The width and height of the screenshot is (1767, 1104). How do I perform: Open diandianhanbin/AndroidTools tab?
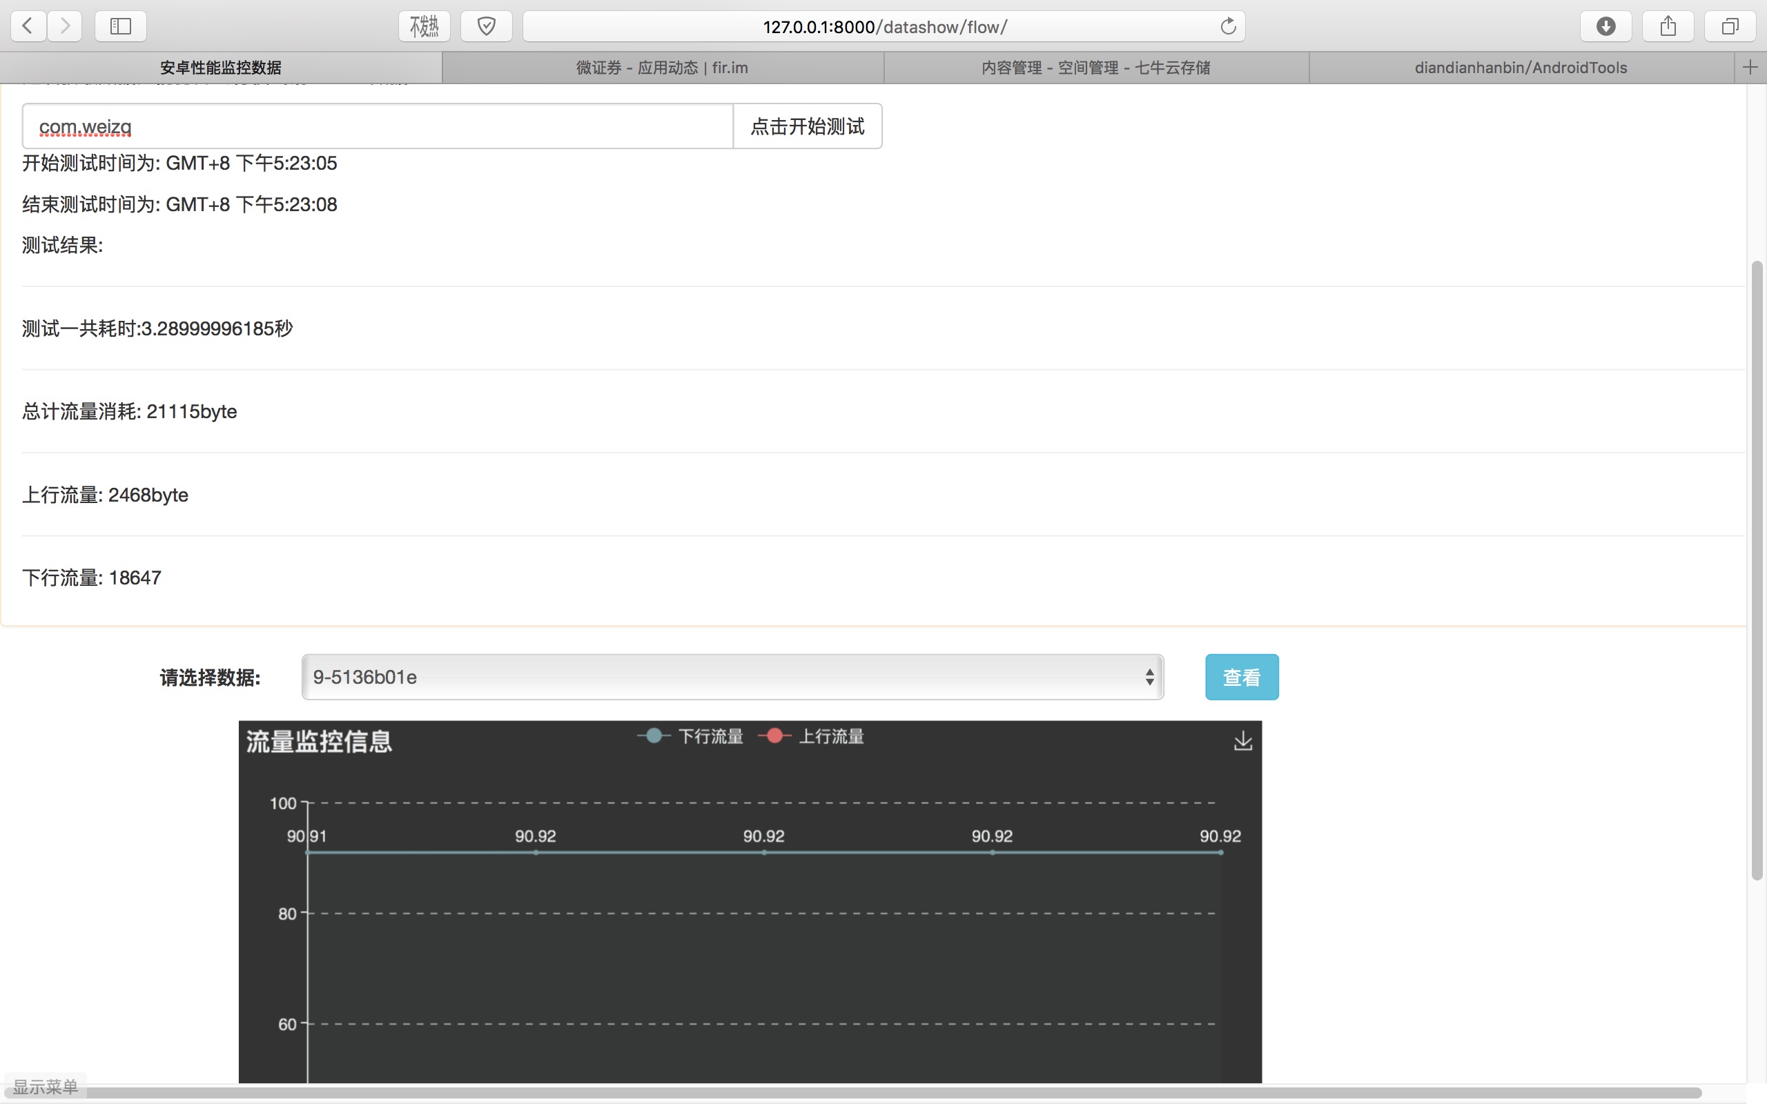pyautogui.click(x=1520, y=67)
